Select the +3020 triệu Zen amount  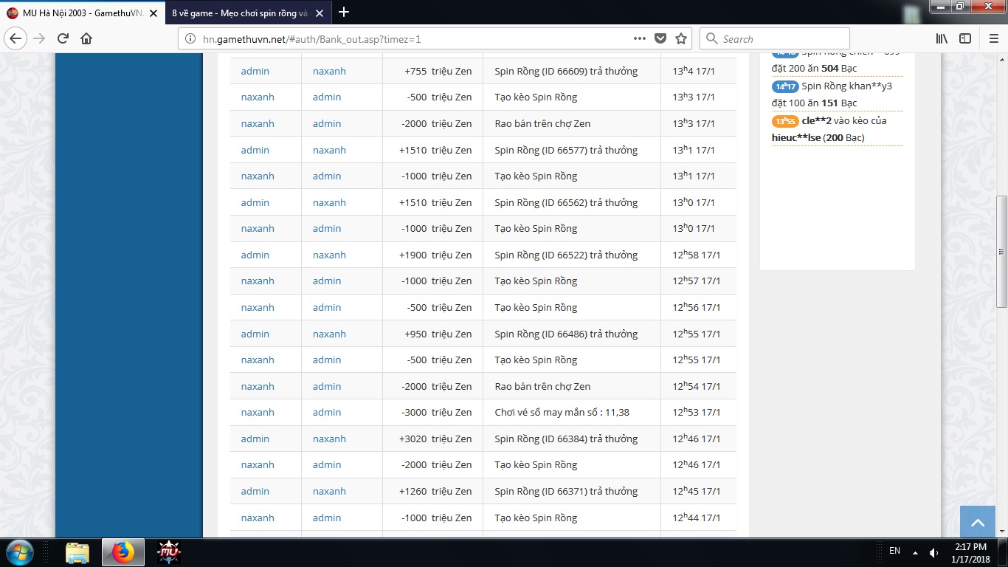[435, 439]
